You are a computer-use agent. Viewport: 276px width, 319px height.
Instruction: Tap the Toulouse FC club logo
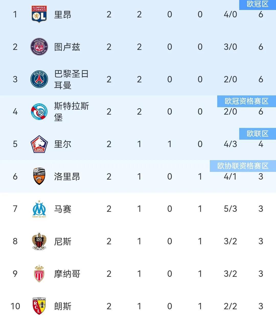point(39,47)
